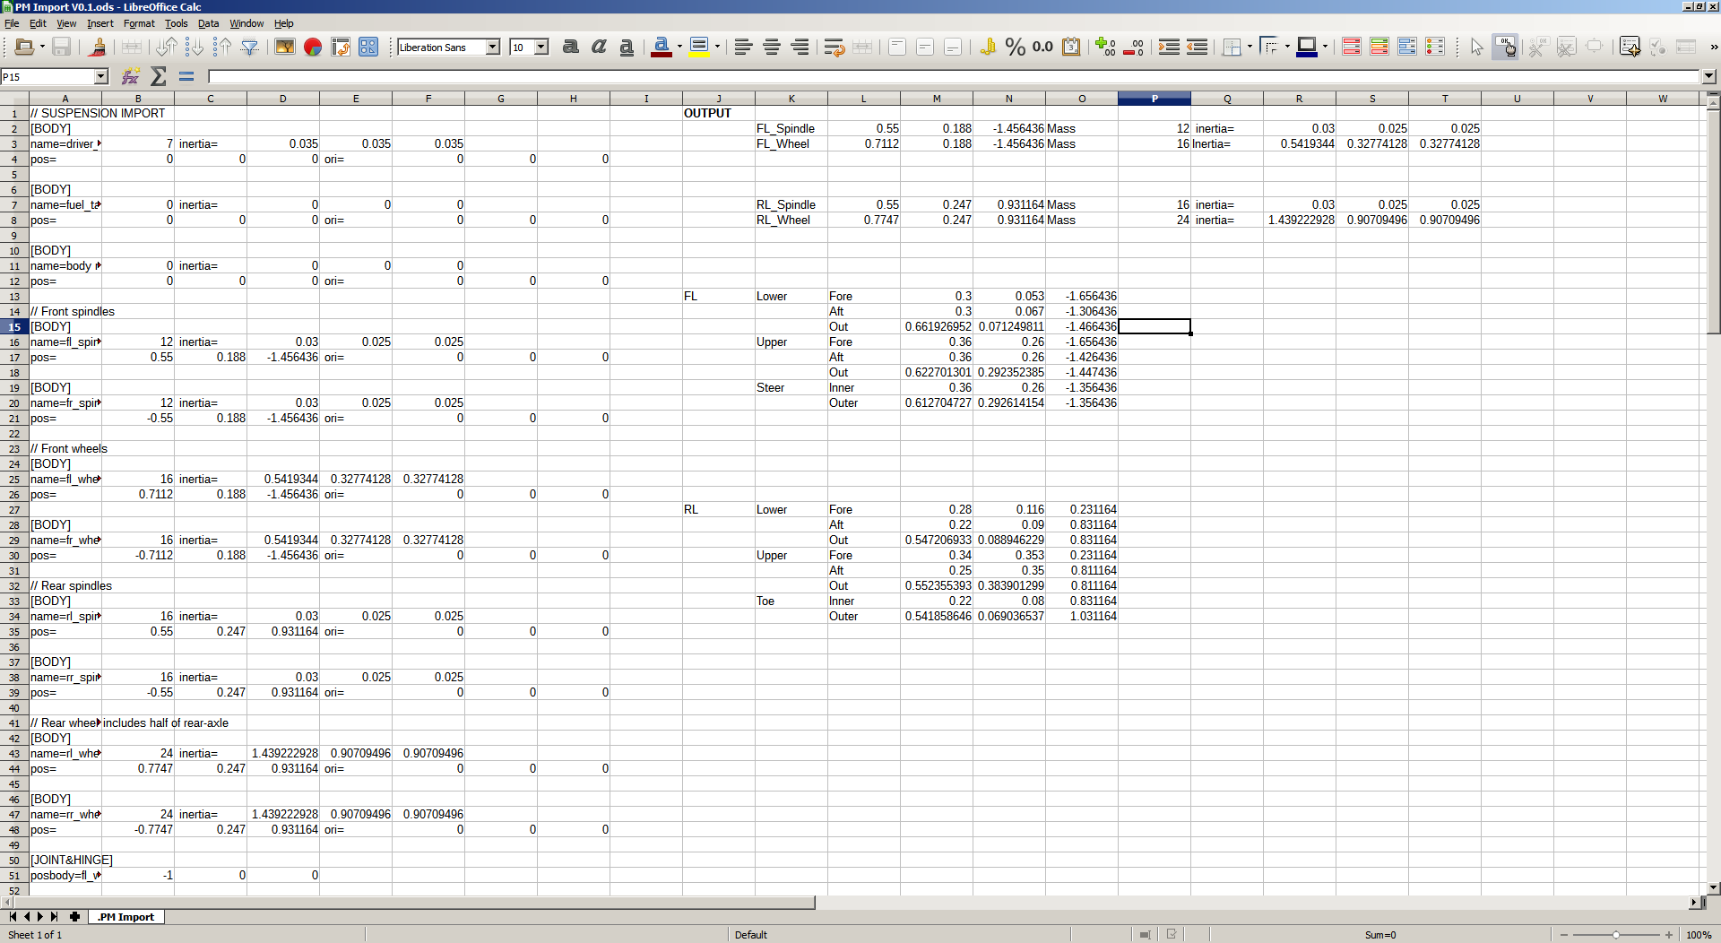Click the zoom in plus button

click(1669, 935)
